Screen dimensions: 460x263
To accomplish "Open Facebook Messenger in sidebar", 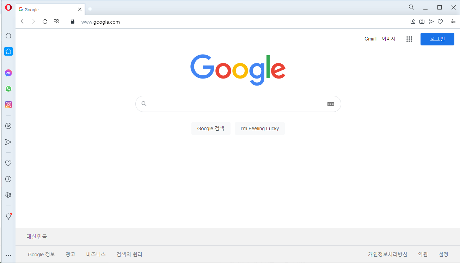I will (8, 73).
